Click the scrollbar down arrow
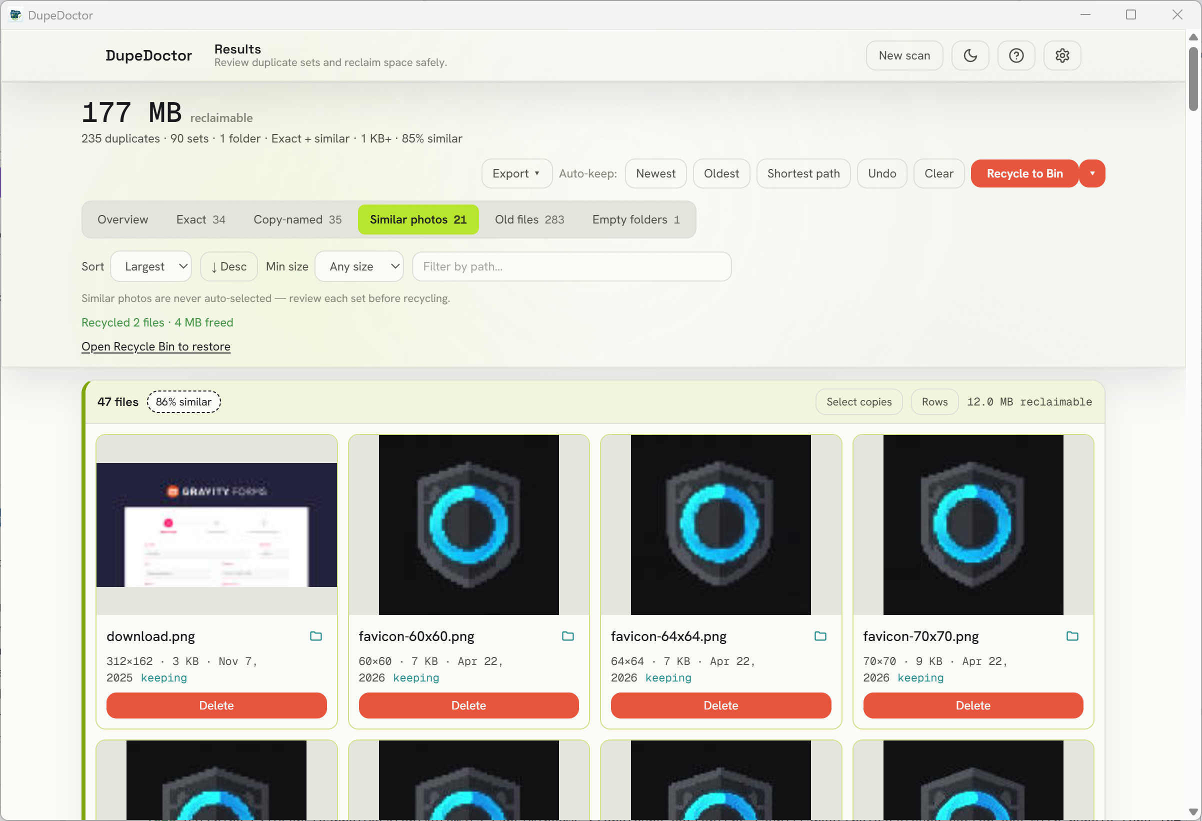This screenshot has height=821, width=1202. 1193,811
